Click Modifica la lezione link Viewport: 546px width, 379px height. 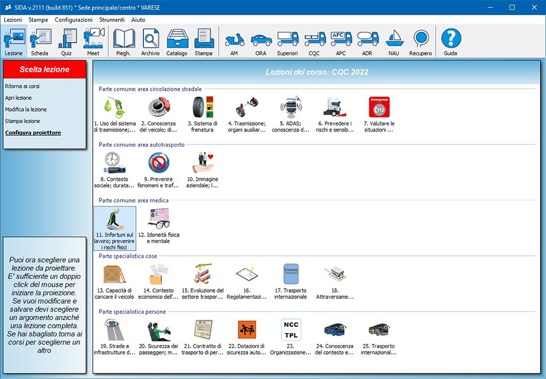25,110
